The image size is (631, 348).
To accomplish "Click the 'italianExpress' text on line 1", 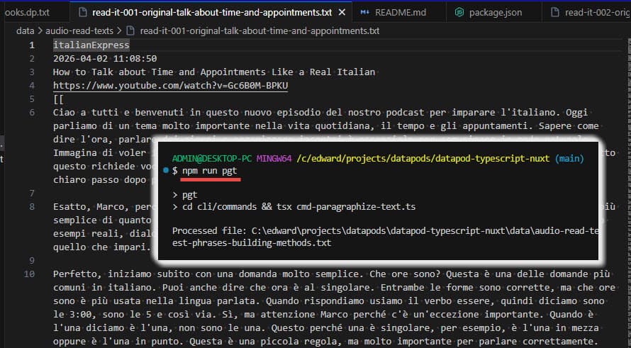I will (91, 45).
